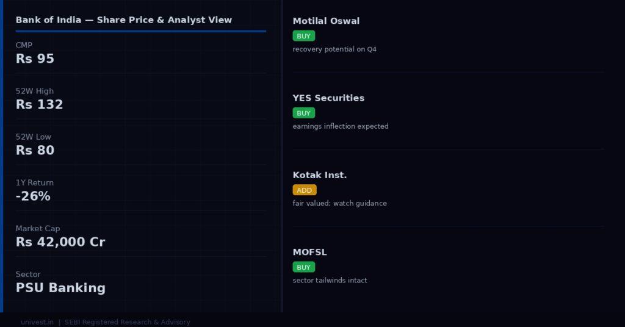
Task: Open the 'univest.in' footer link
Action: pyautogui.click(x=37, y=322)
